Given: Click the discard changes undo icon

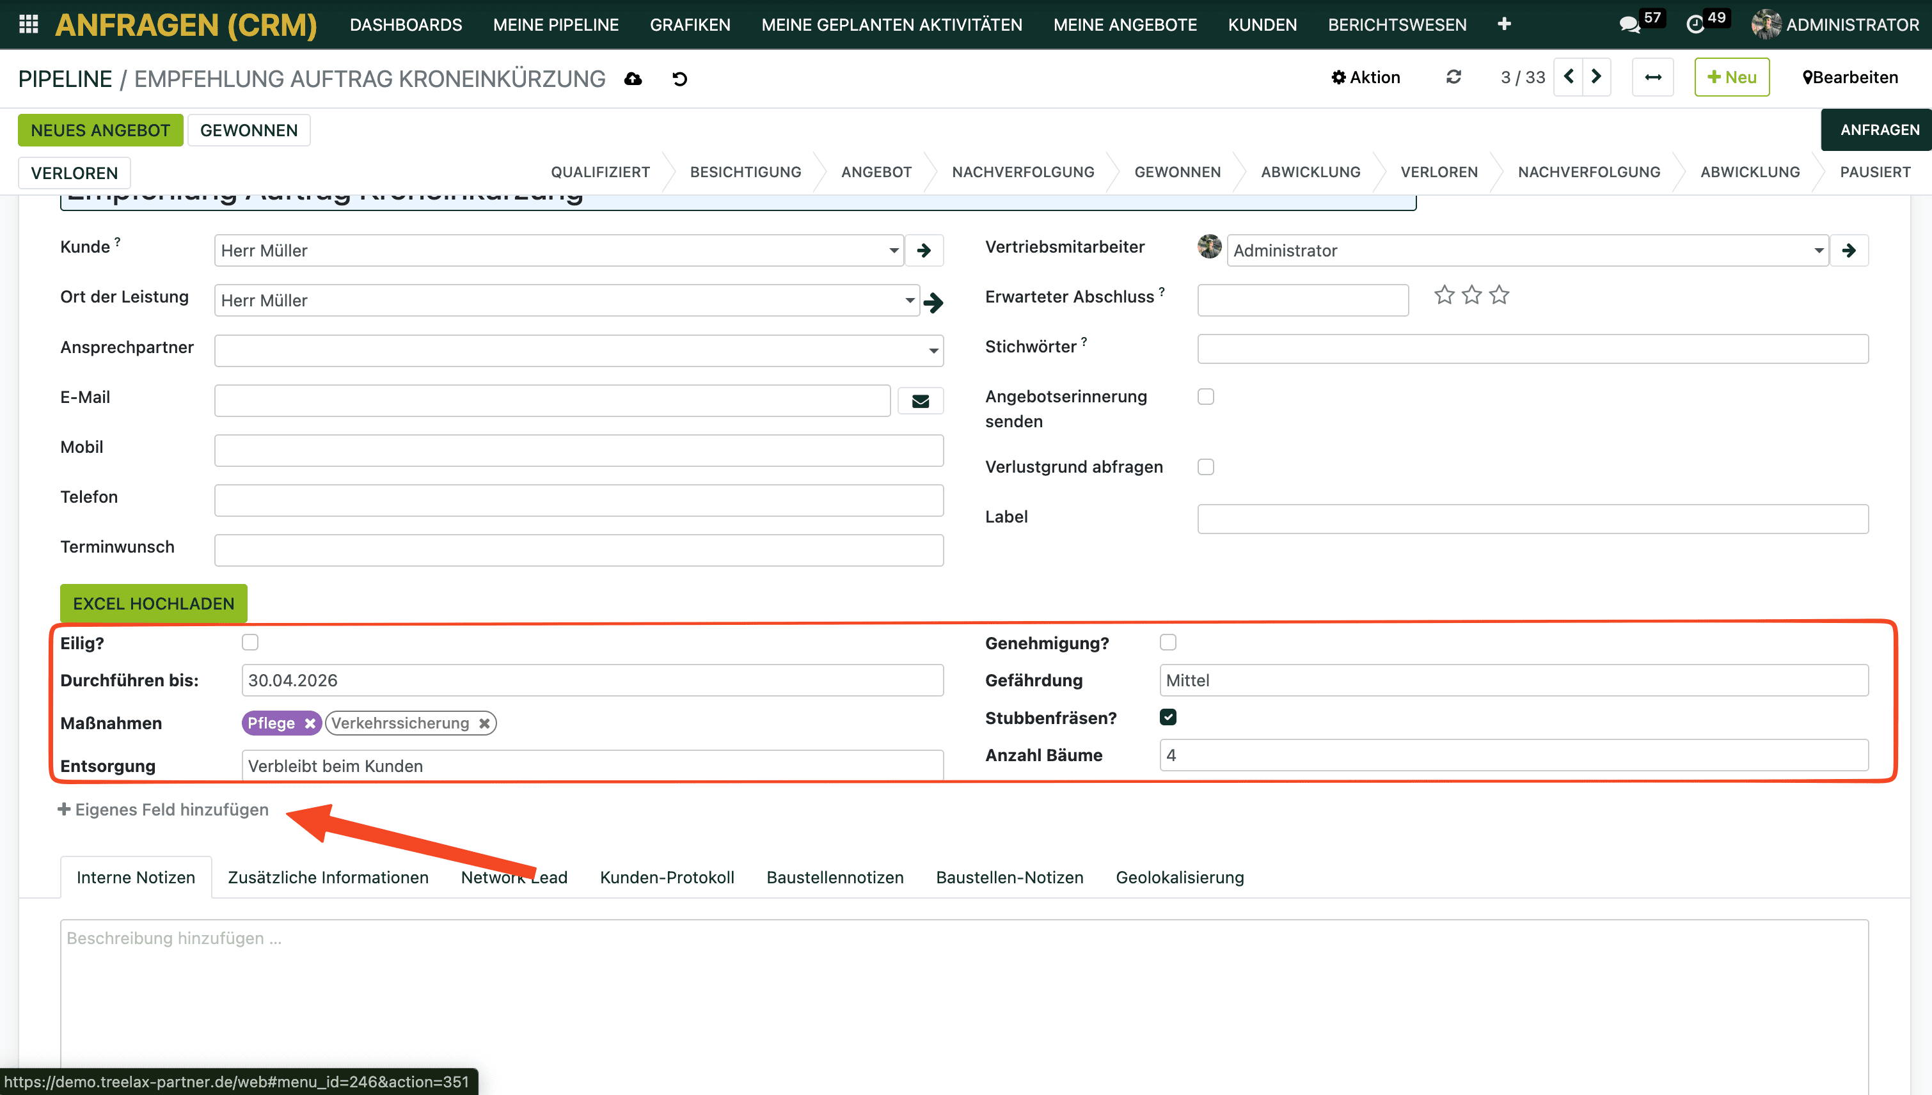Looking at the screenshot, I should click(x=680, y=79).
